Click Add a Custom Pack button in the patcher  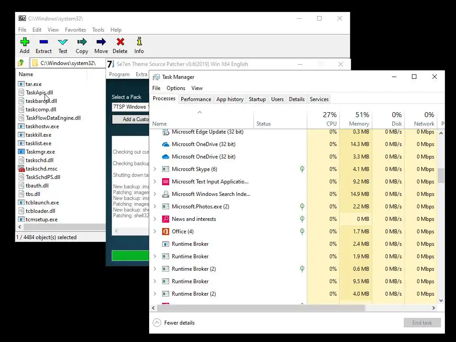click(131, 119)
